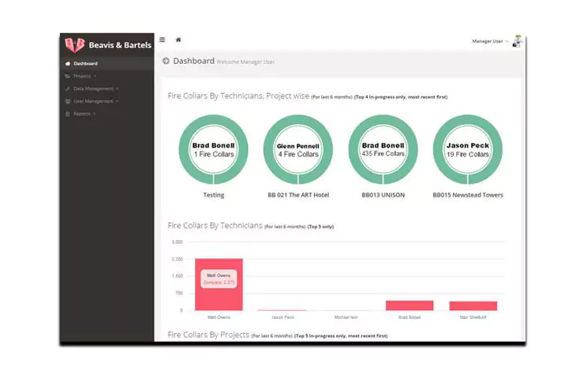Open the Reports sidebar menu item
572x371 pixels.
point(82,114)
